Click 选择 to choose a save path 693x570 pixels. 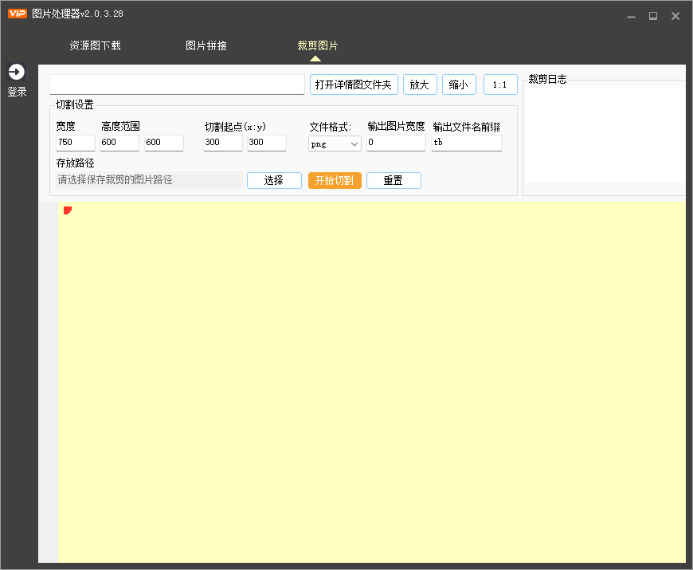[274, 180]
